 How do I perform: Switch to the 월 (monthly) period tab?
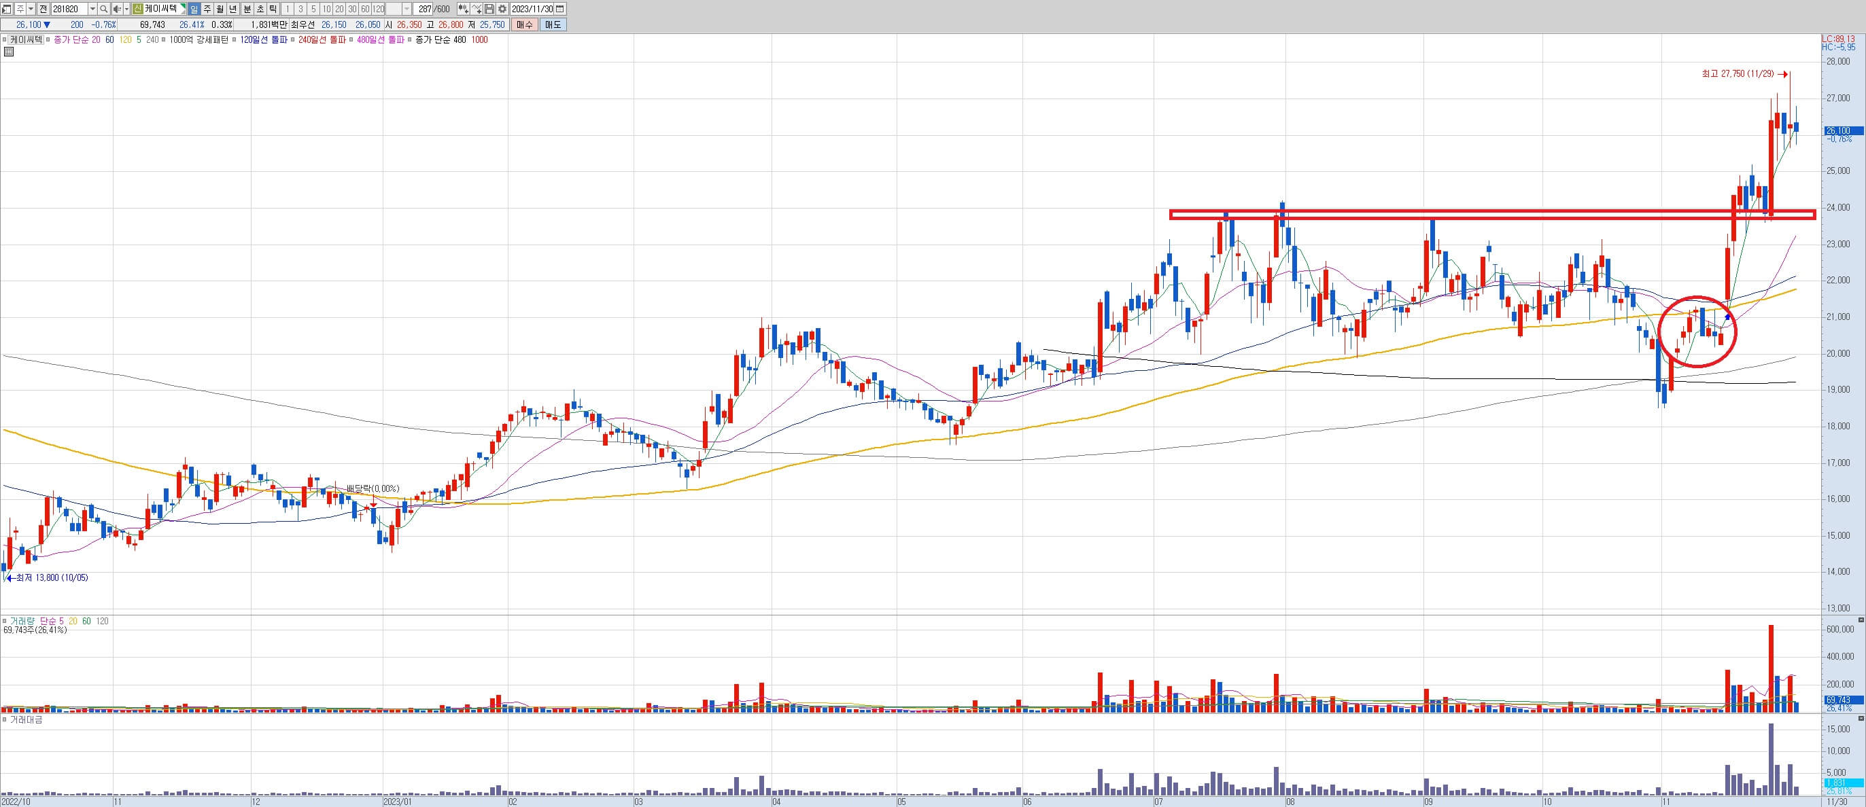pyautogui.click(x=220, y=9)
